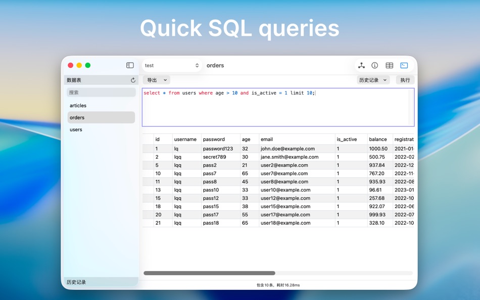Refresh the 数据表 table list
The image size is (480, 300).
[x=132, y=80]
